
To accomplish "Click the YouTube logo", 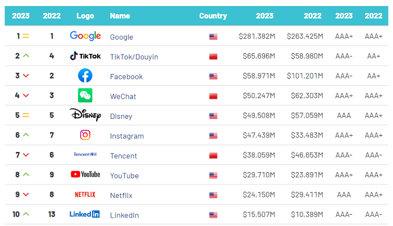I will pos(85,174).
